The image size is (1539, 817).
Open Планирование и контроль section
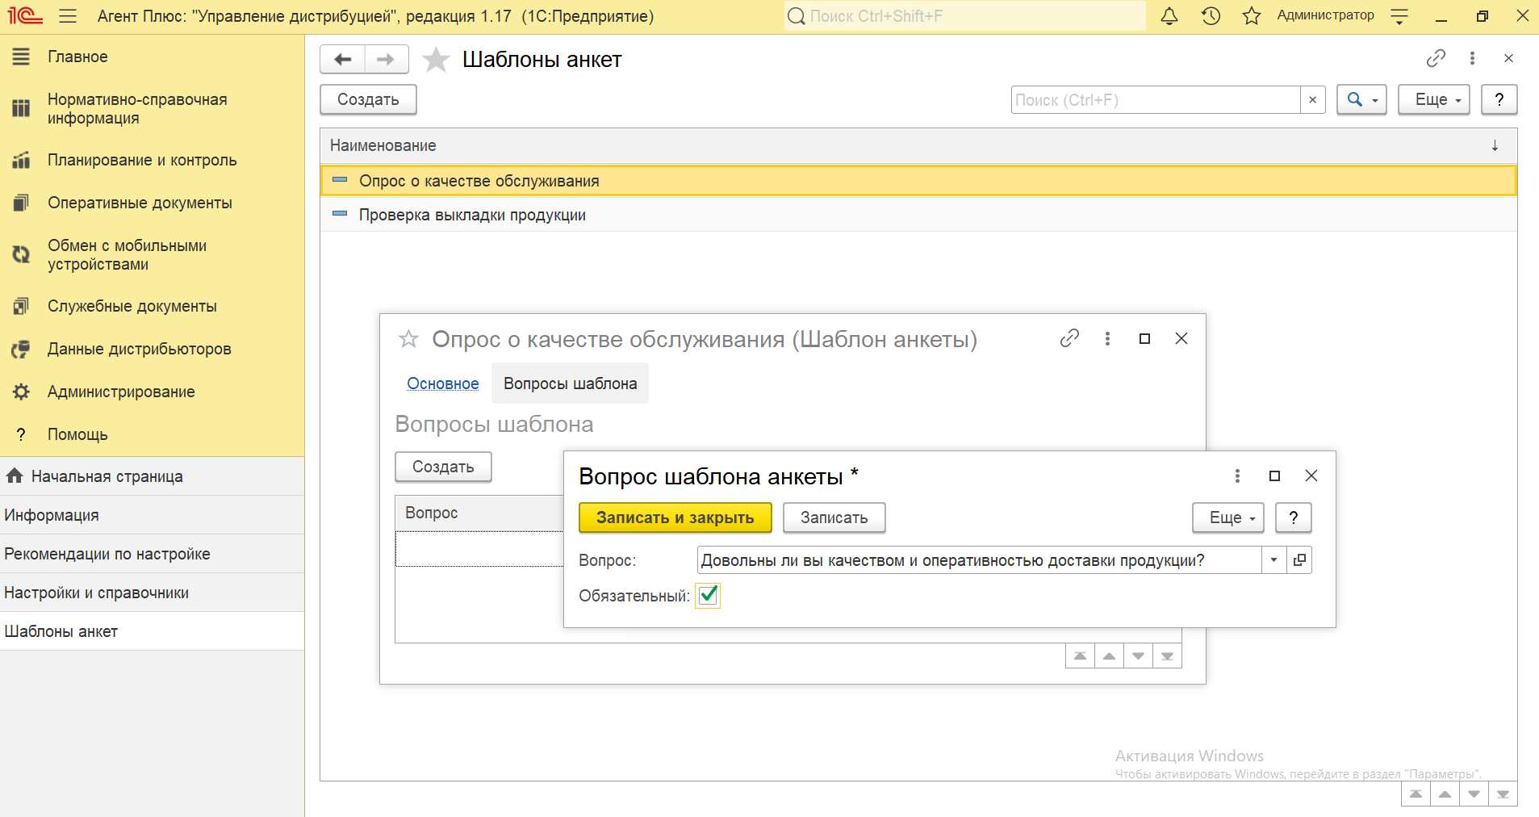point(142,160)
